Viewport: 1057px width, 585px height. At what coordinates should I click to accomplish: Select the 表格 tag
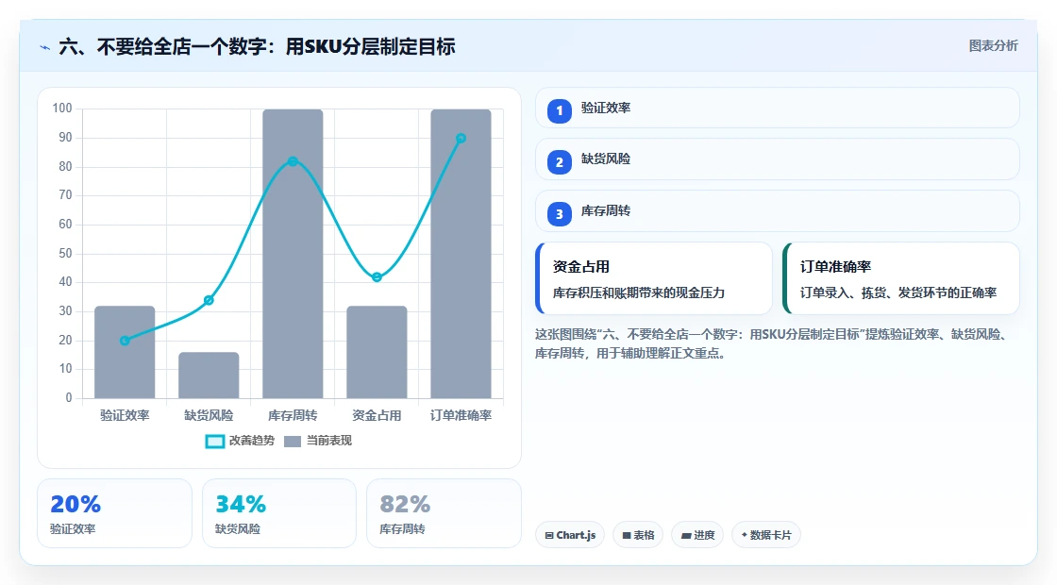coord(638,535)
